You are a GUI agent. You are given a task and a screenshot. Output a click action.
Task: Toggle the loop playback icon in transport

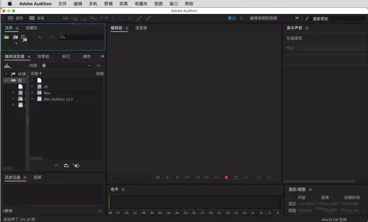click(x=236, y=177)
